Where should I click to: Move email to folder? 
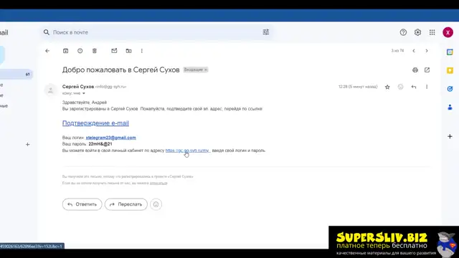click(x=128, y=51)
